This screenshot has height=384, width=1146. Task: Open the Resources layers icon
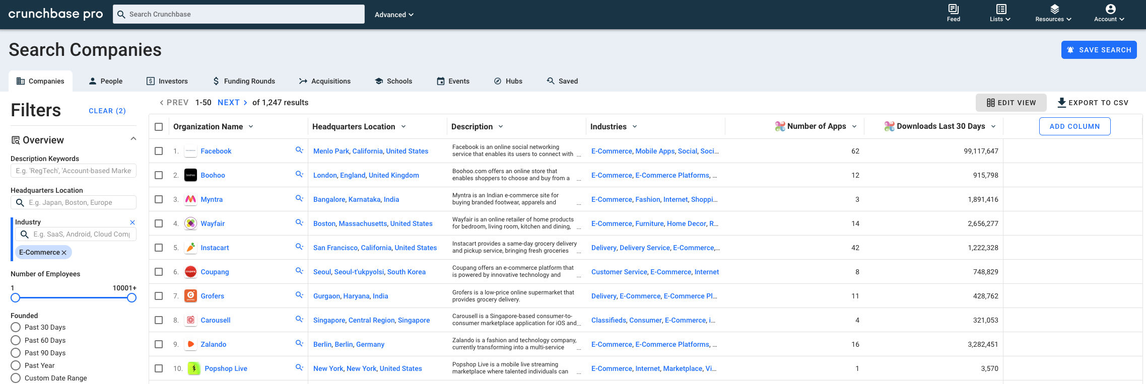tap(1054, 9)
